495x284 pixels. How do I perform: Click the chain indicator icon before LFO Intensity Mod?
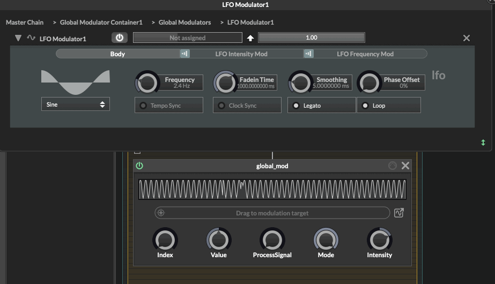click(185, 54)
